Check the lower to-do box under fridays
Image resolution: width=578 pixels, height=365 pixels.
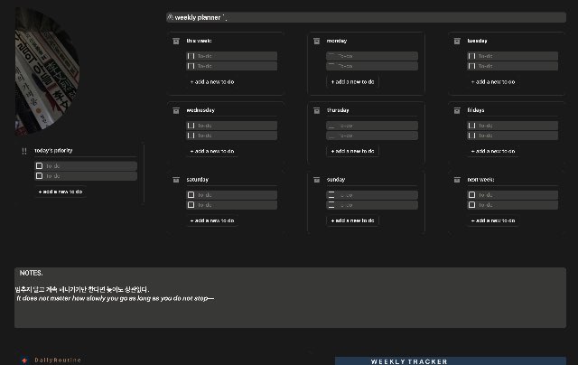tap(471, 136)
